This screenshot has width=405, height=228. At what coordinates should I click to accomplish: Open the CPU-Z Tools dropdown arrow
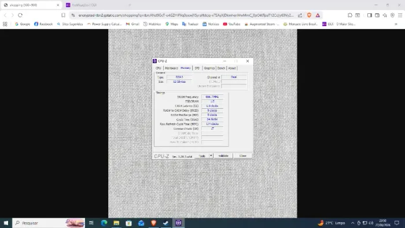tap(211, 156)
